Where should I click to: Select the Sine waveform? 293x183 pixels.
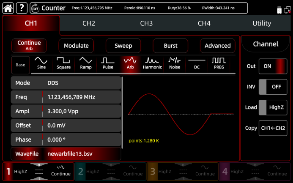point(41,63)
